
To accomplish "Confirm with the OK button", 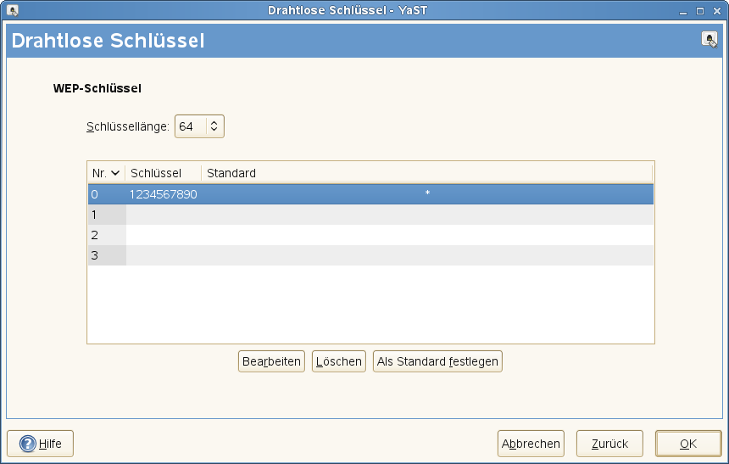I will (688, 444).
